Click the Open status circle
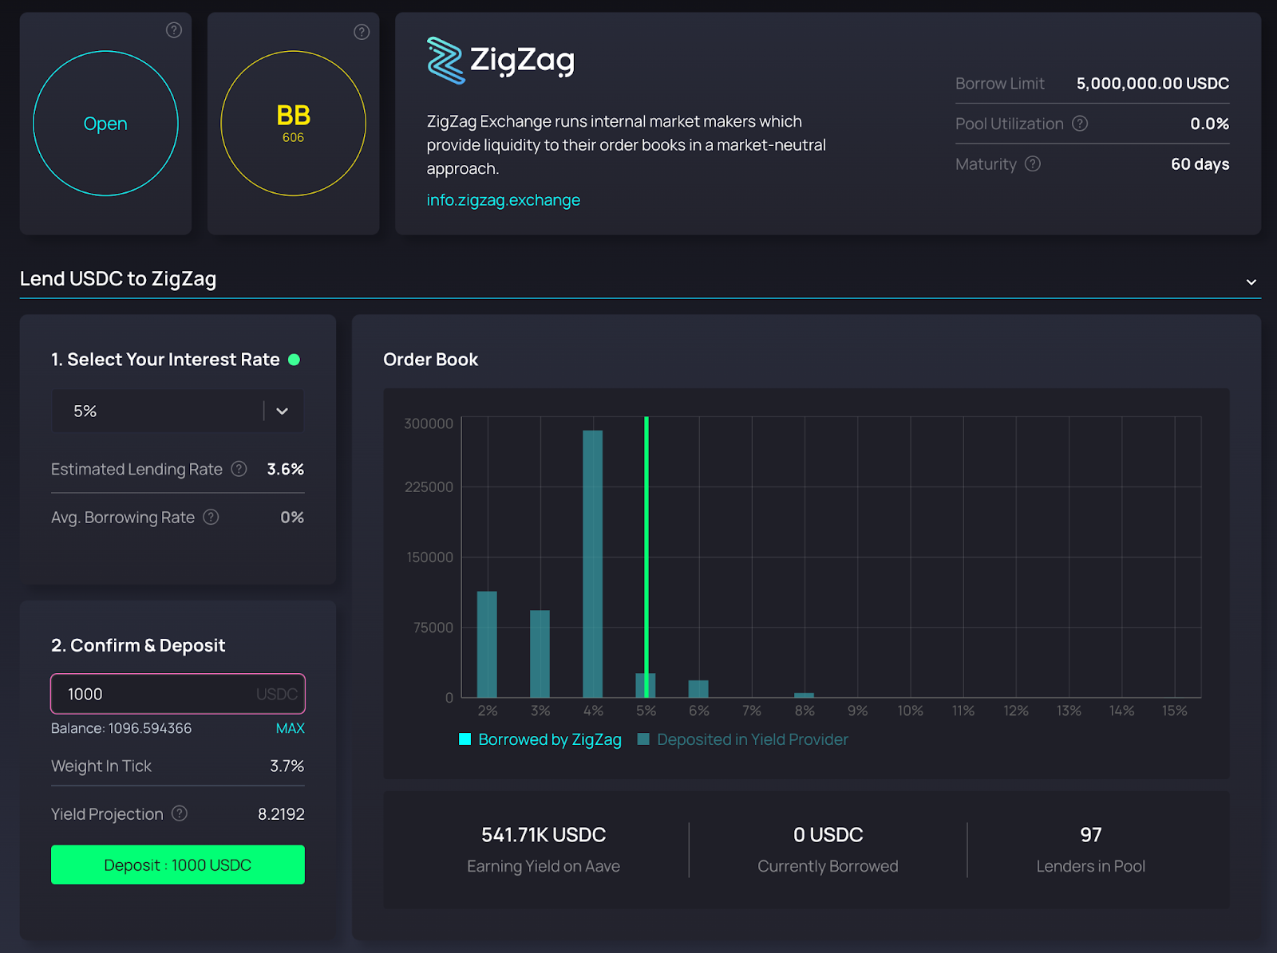 tap(105, 124)
